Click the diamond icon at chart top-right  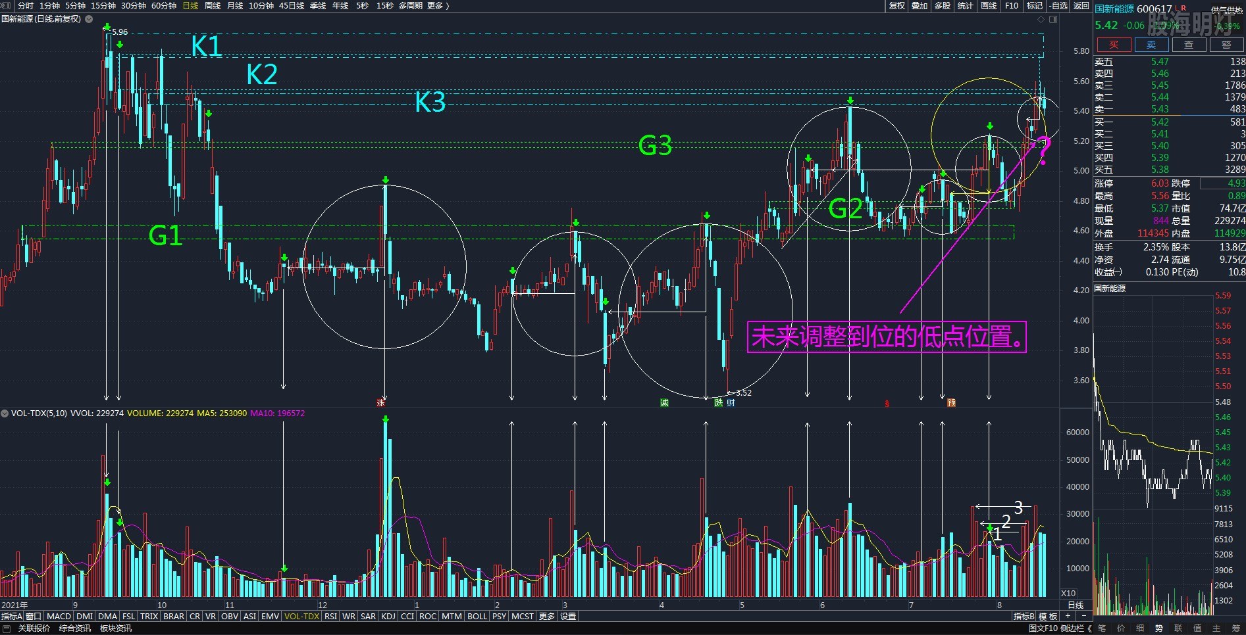coord(1041,19)
